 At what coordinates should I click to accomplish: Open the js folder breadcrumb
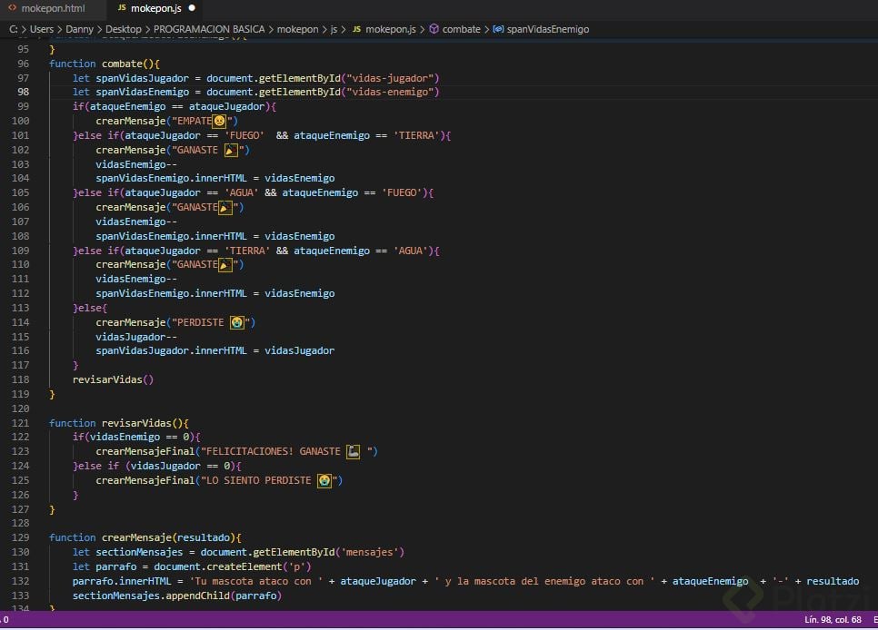[x=334, y=29]
